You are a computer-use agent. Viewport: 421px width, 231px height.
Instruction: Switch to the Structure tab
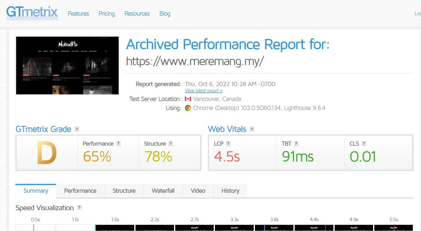click(124, 191)
